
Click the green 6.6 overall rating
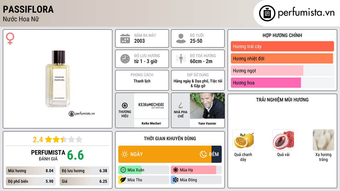click(75, 155)
